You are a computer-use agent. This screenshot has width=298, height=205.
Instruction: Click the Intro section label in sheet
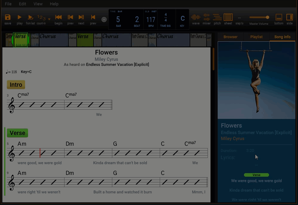click(16, 85)
